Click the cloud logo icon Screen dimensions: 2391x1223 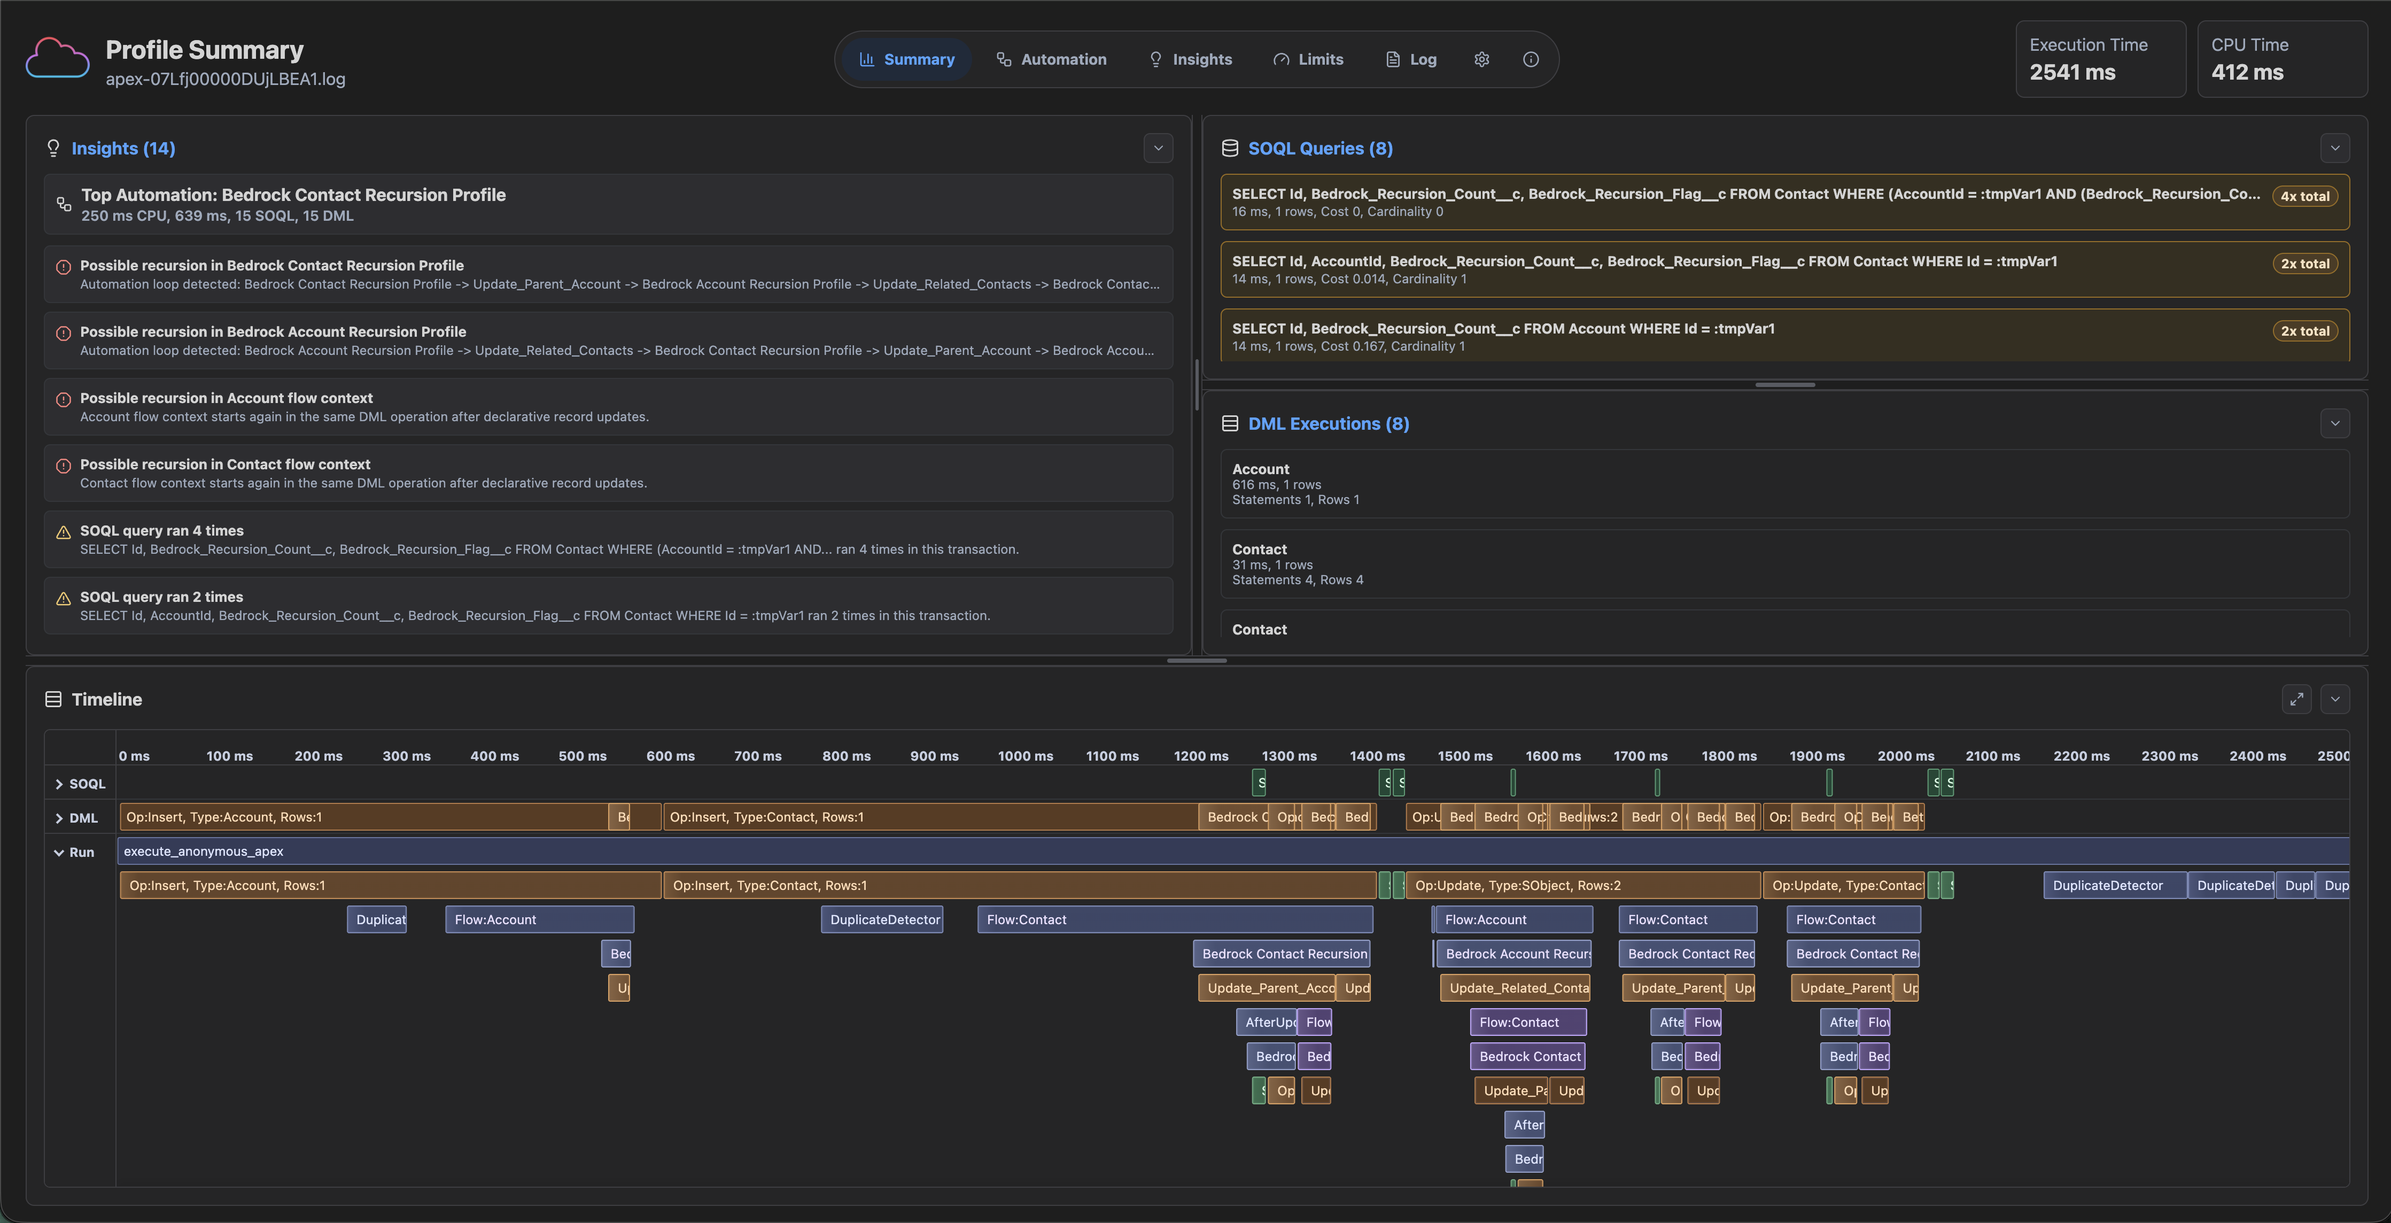point(58,58)
